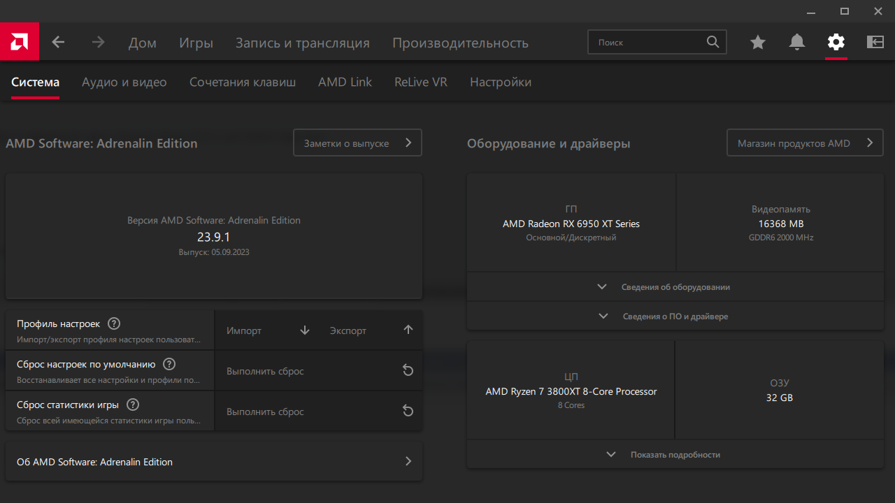Minimize the AMD Software window
This screenshot has width=895, height=503.
click(810, 12)
